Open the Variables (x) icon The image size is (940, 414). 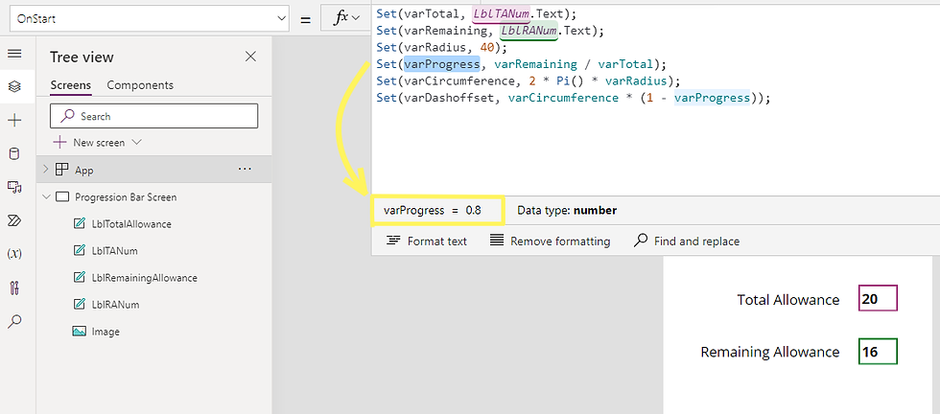click(14, 254)
